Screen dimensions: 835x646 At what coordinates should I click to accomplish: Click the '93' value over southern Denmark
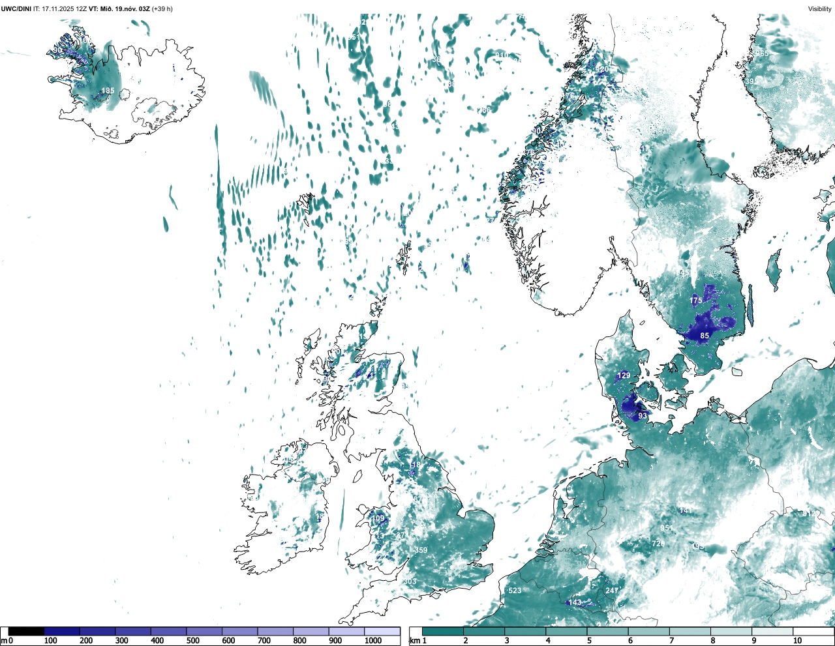643,416
